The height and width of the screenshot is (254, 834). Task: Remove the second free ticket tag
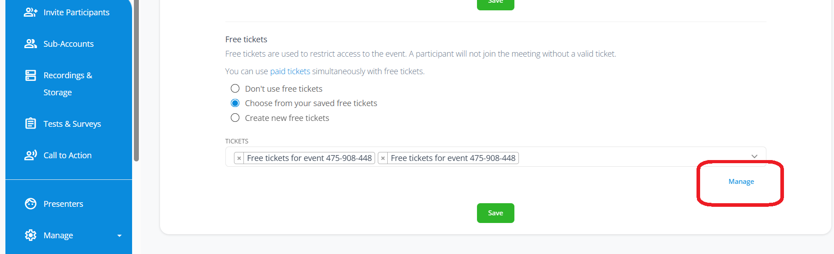(x=383, y=158)
